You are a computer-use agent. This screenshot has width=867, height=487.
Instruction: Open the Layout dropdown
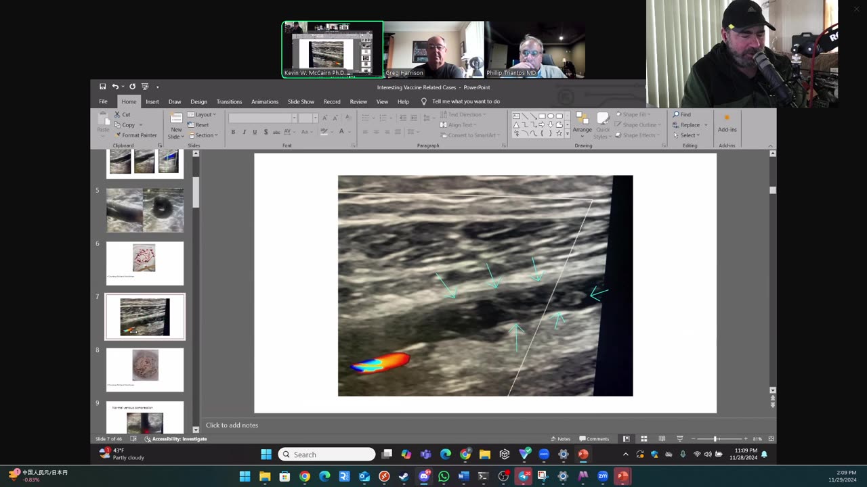[x=202, y=114]
